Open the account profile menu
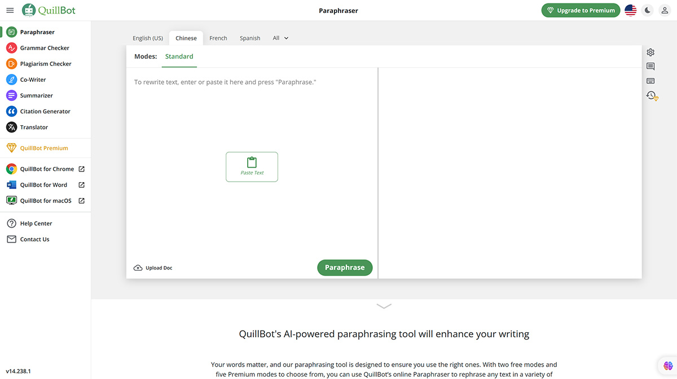This screenshot has width=677, height=379. 665,10
